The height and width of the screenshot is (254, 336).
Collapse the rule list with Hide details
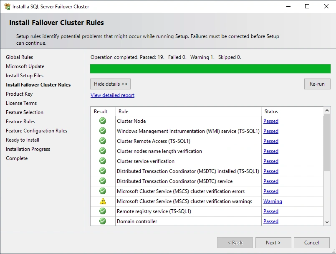point(110,84)
